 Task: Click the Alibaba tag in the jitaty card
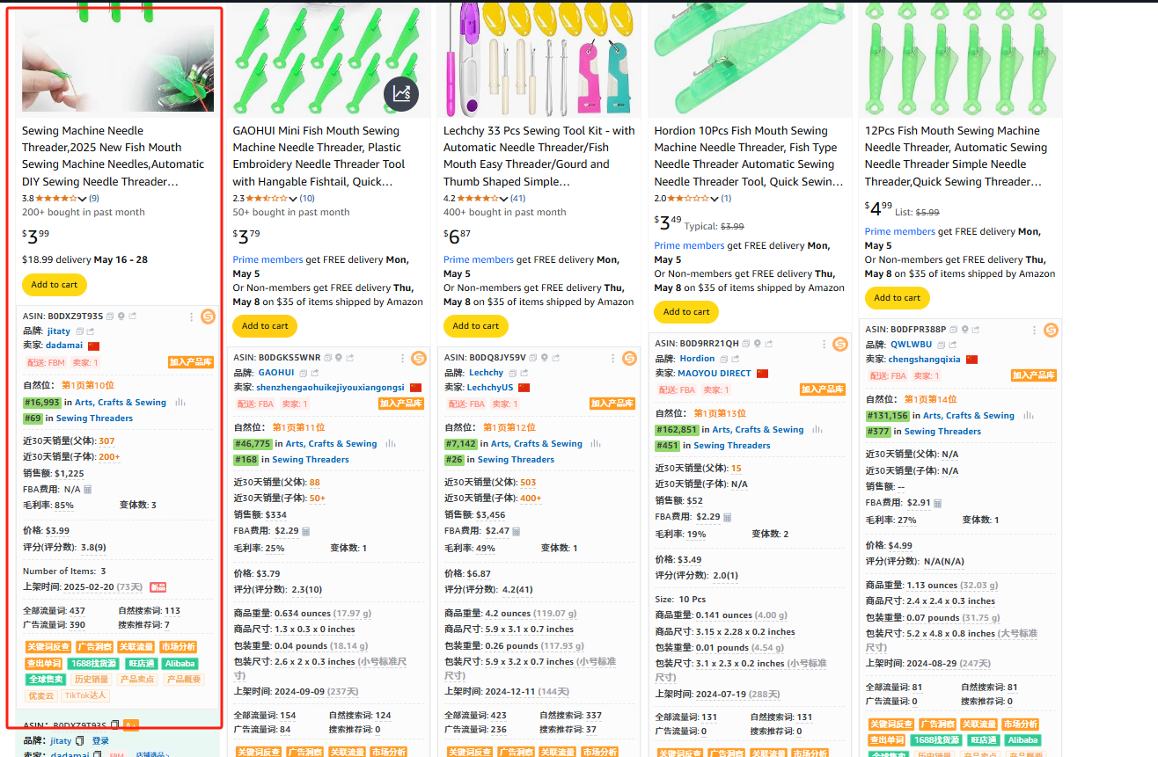pyautogui.click(x=180, y=664)
